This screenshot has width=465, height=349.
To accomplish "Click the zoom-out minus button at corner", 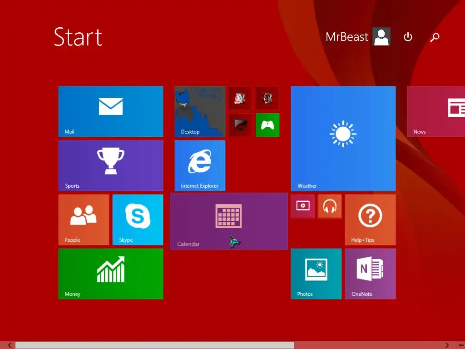I will [x=461, y=345].
